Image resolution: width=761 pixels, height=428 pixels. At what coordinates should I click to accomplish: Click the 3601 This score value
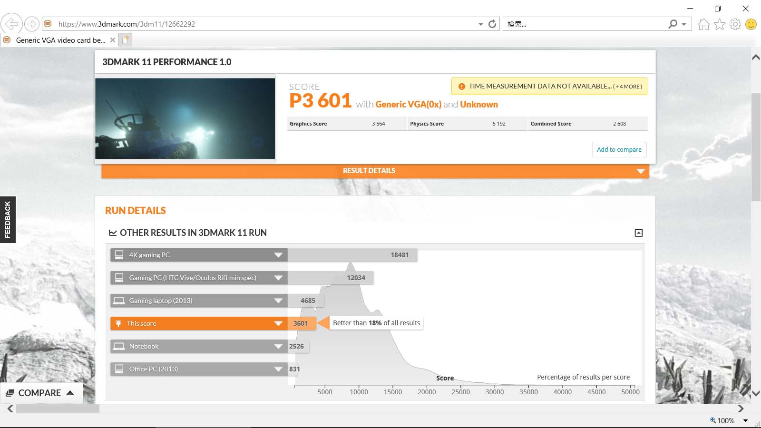click(301, 323)
